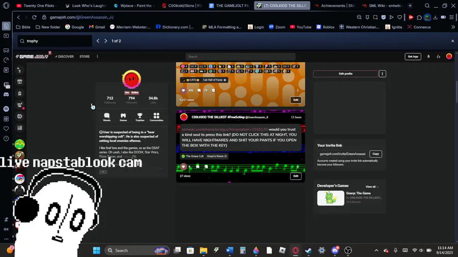Open the Trophies section on profile
The image size is (458, 257).
click(140, 117)
